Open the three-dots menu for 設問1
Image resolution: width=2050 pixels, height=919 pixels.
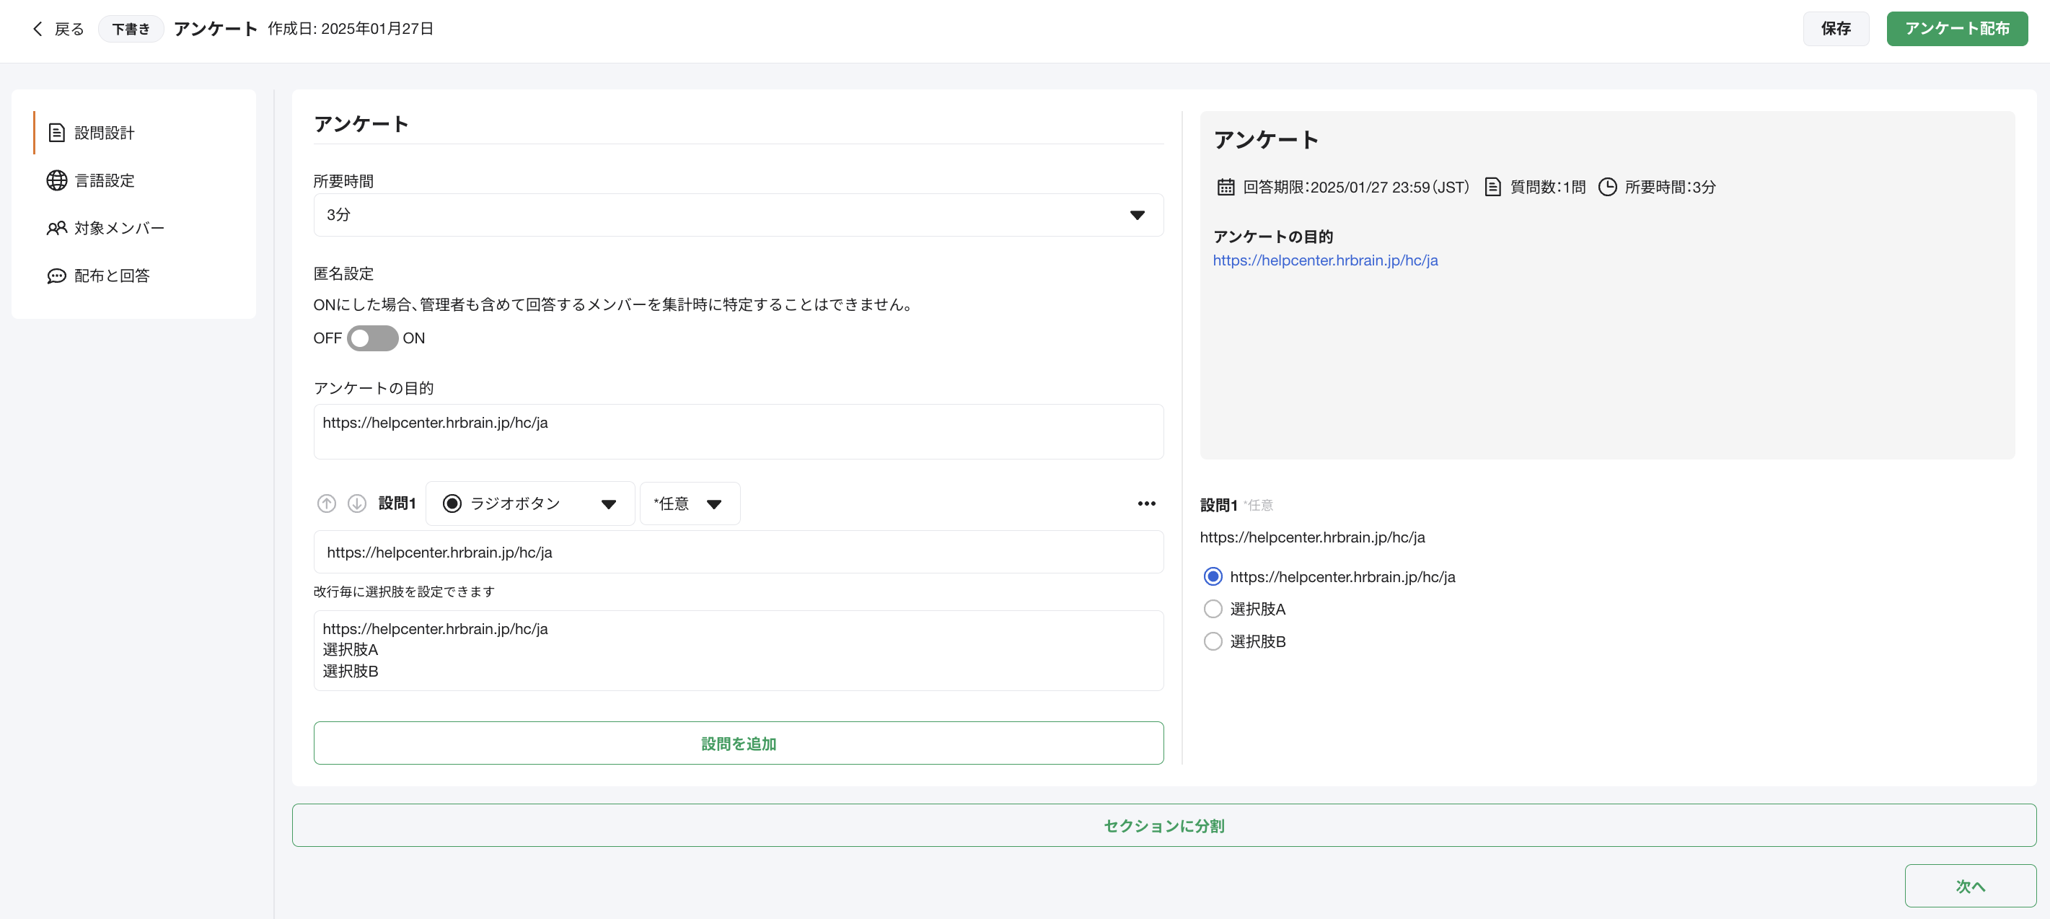(x=1146, y=504)
